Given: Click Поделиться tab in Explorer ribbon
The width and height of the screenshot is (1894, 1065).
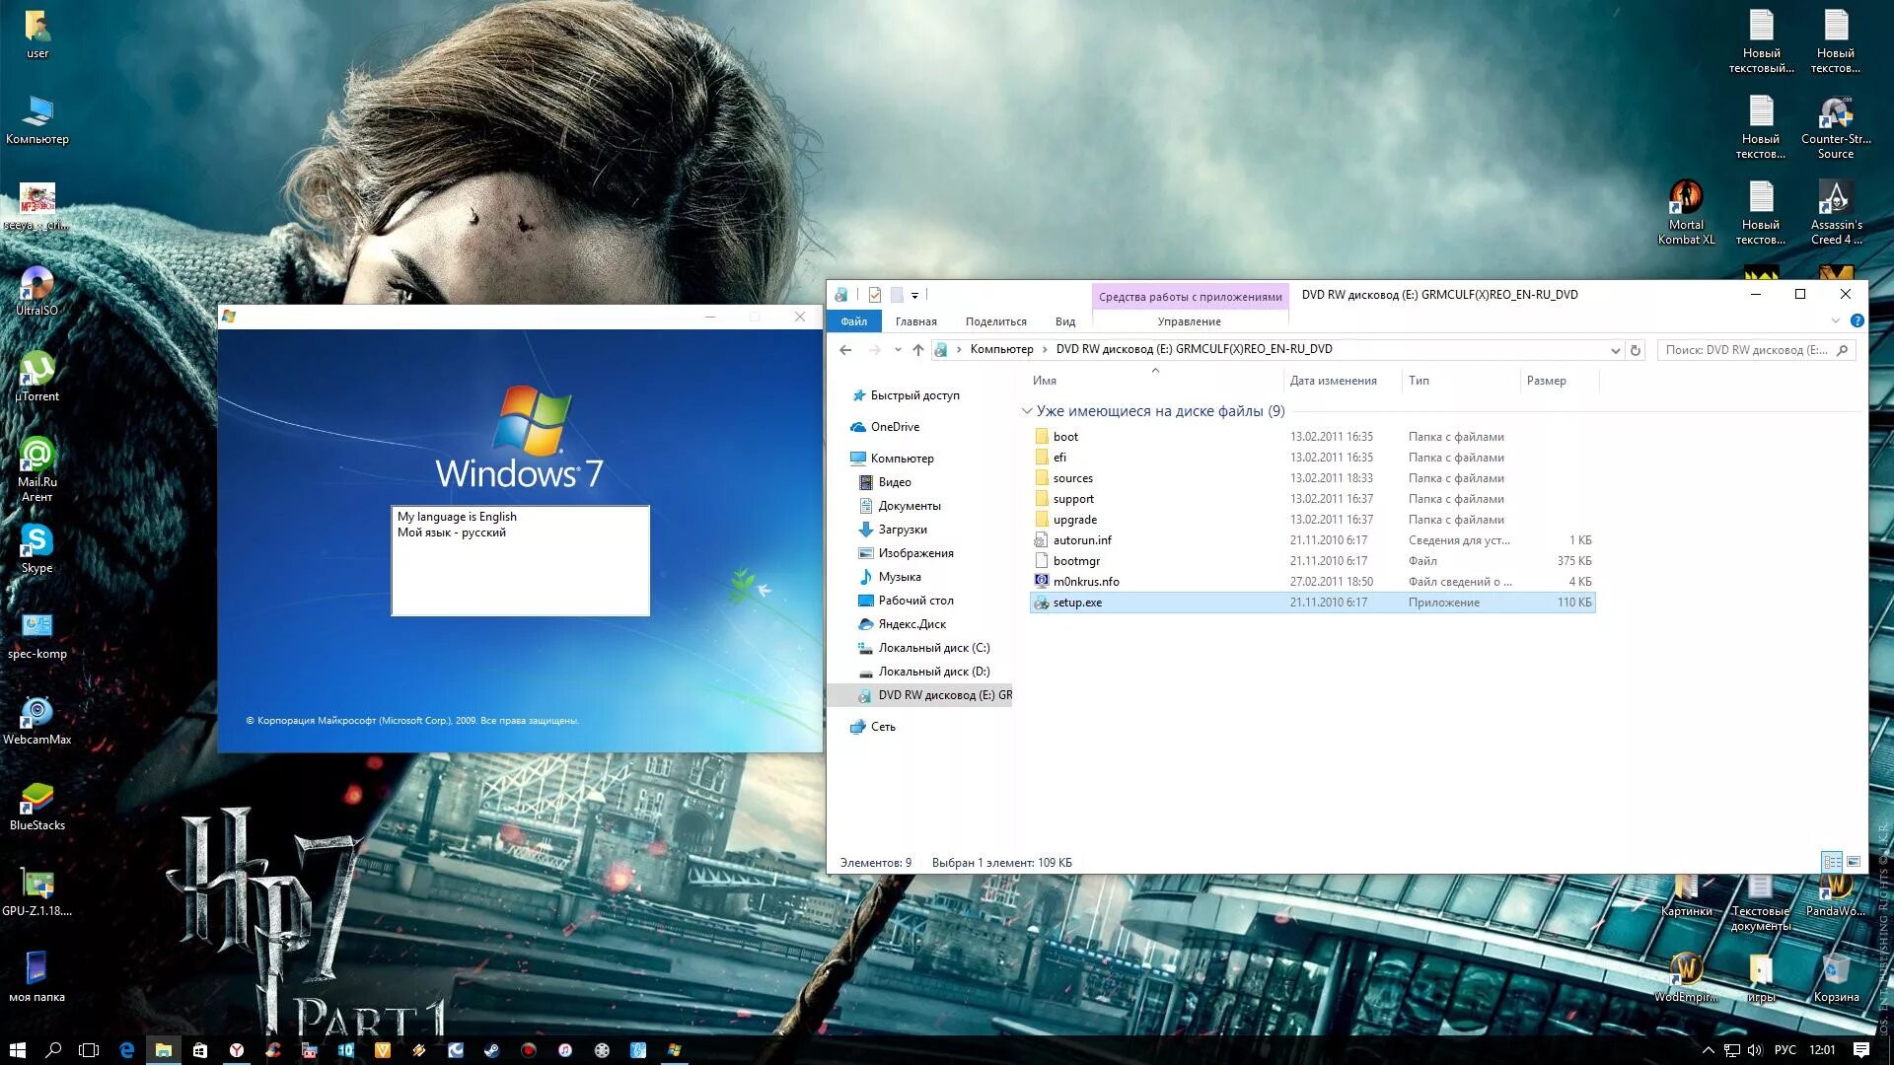Looking at the screenshot, I should point(996,321).
